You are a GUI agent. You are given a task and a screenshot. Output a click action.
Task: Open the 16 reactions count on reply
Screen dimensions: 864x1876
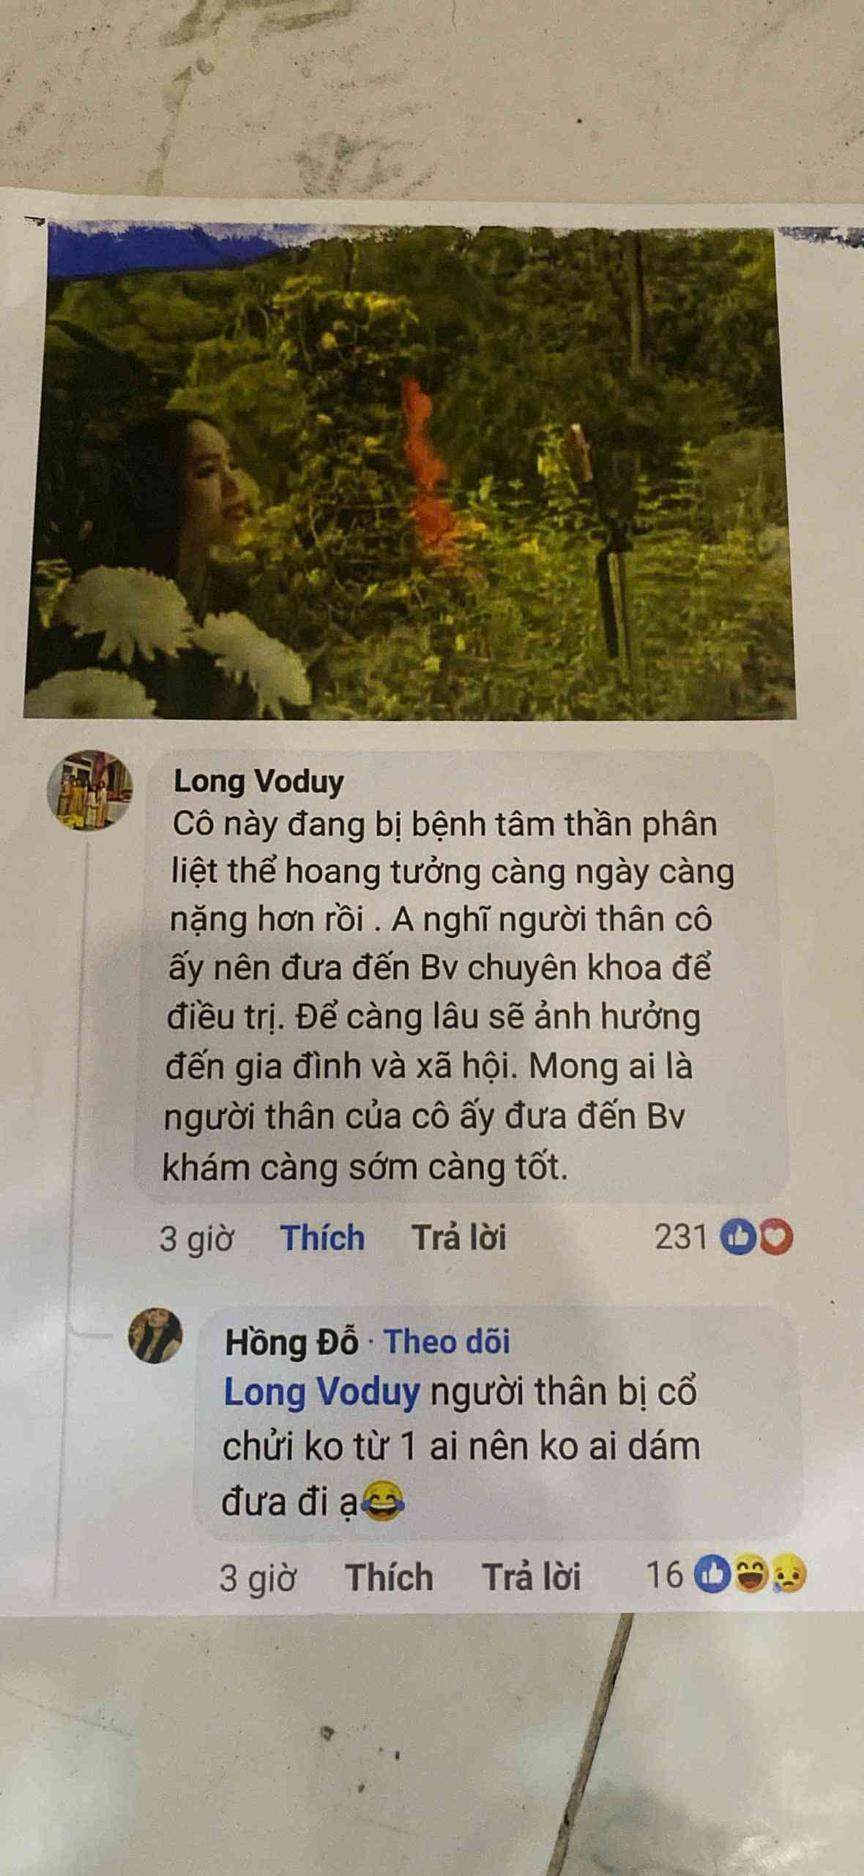[x=665, y=1575]
